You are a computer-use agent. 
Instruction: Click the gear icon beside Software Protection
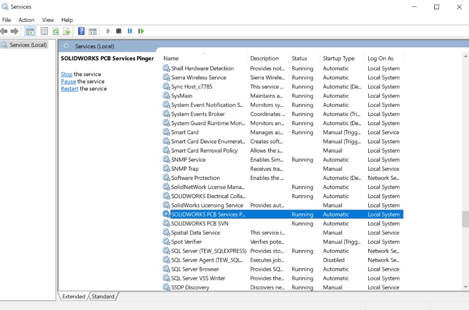[166, 177]
